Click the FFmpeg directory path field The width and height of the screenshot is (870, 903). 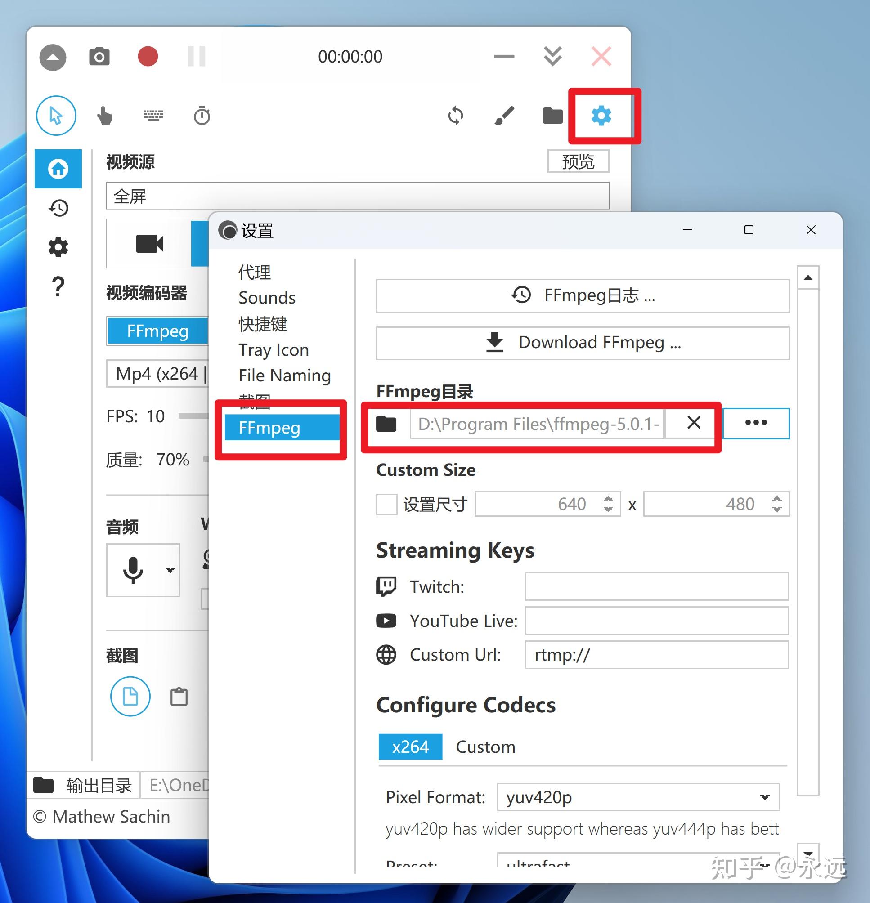click(537, 424)
